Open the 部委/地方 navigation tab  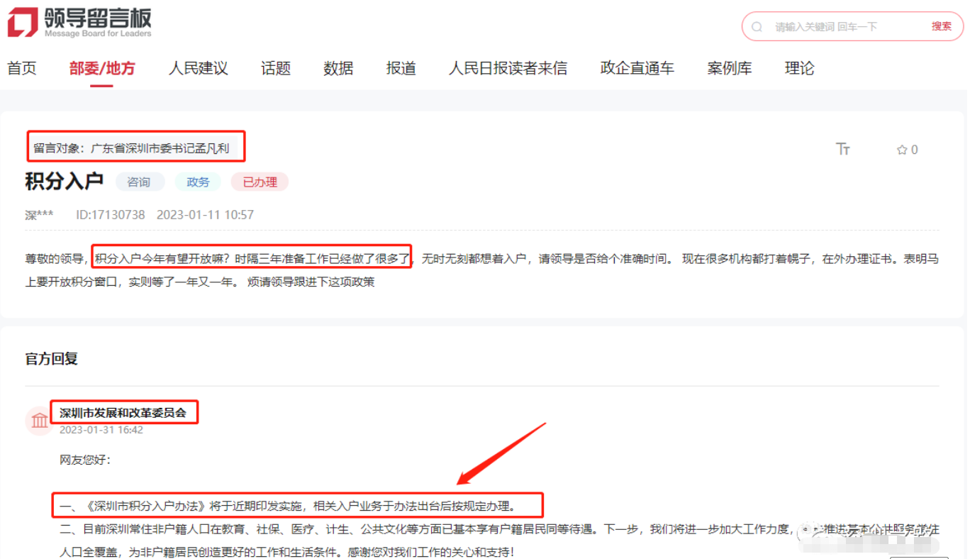click(x=102, y=68)
